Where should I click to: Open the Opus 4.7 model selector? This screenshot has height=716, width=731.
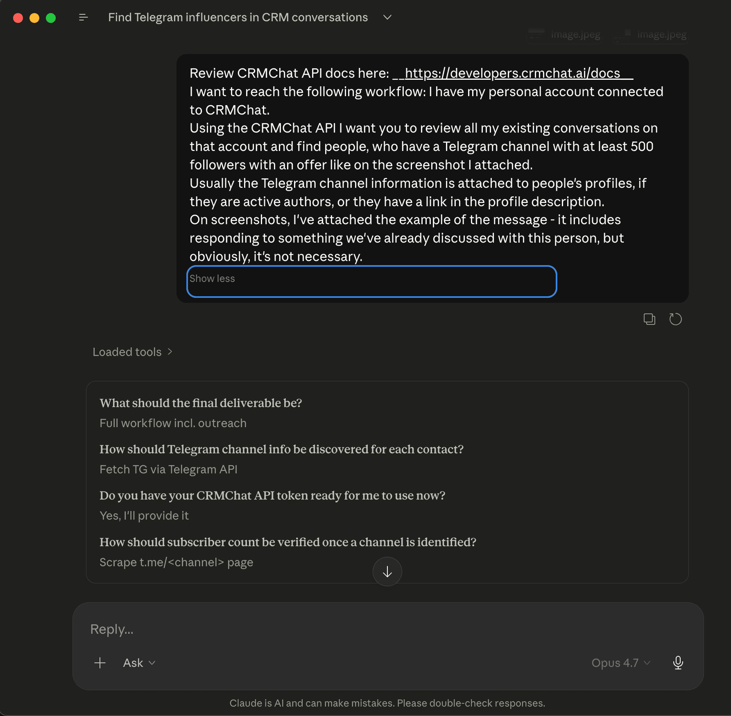tap(621, 663)
